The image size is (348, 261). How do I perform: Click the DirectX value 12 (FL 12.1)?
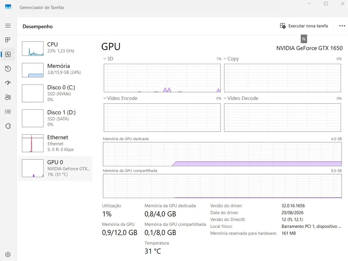pyautogui.click(x=292, y=219)
